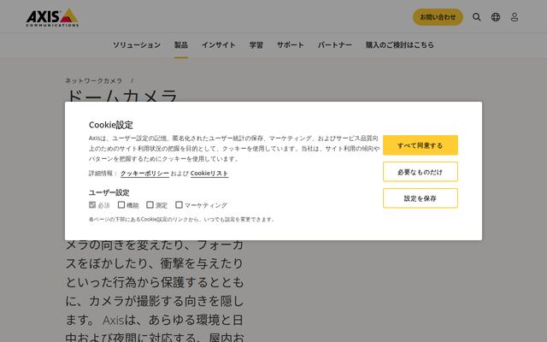Toggle the 必須 checkbox
547x342 pixels.
(x=92, y=205)
